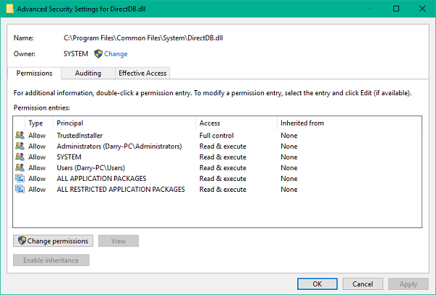Screen dimensions: 436x295
Task: Click OK to confirm the dialog
Action: 317,284
